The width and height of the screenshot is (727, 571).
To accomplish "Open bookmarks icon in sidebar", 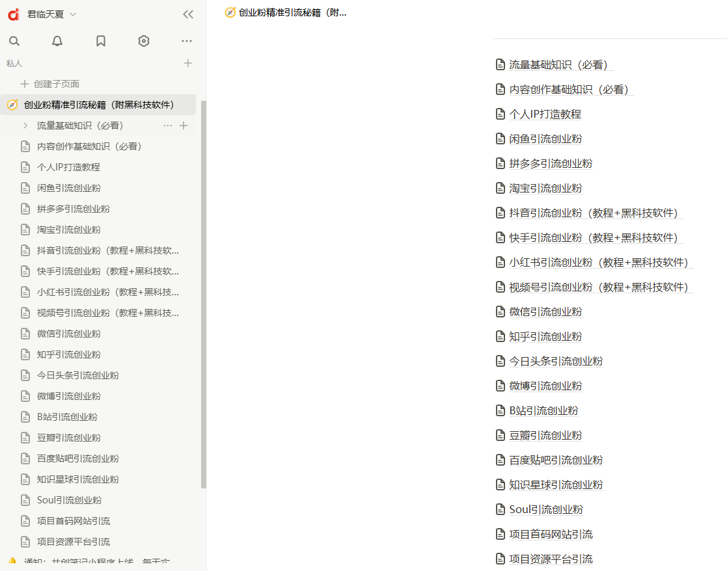I will click(x=101, y=41).
